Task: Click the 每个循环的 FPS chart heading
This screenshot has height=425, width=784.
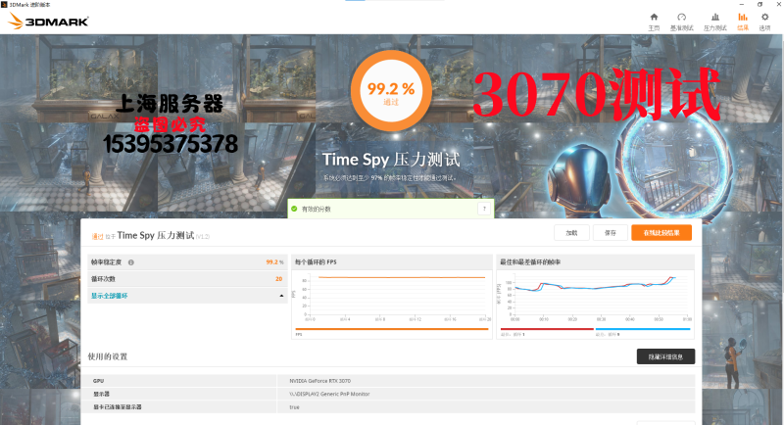Action: point(316,262)
